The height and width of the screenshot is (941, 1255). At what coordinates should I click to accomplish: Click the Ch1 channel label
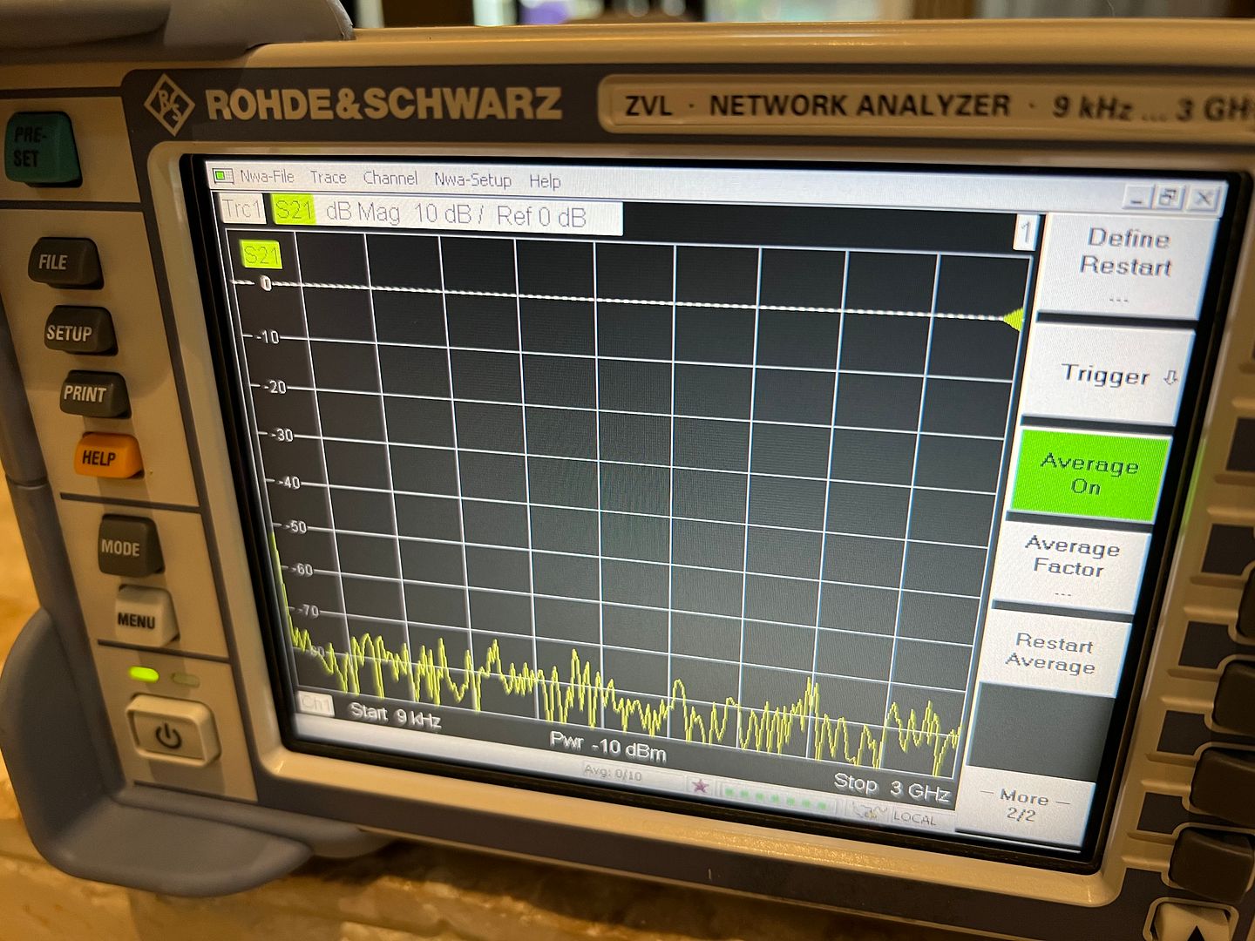(x=315, y=702)
